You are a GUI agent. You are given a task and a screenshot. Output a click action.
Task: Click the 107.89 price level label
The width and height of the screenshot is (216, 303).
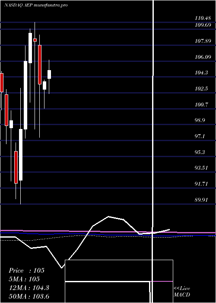(203, 41)
